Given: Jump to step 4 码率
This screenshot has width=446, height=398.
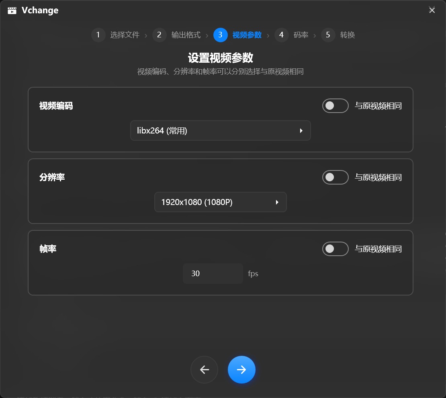Looking at the screenshot, I should (x=292, y=35).
